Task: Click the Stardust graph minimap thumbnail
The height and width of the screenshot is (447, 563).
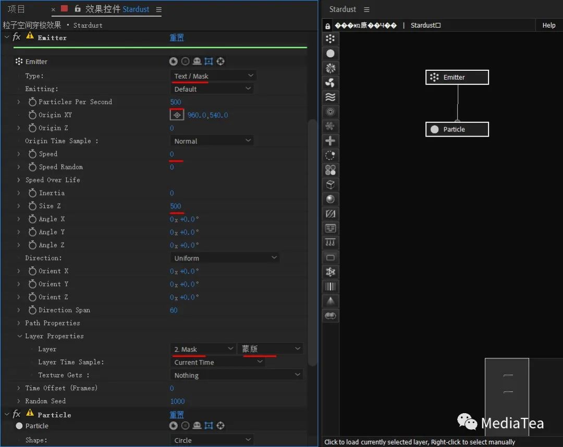Action: [507, 397]
